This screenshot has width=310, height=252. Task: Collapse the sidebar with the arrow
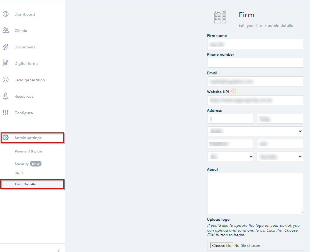point(59,250)
